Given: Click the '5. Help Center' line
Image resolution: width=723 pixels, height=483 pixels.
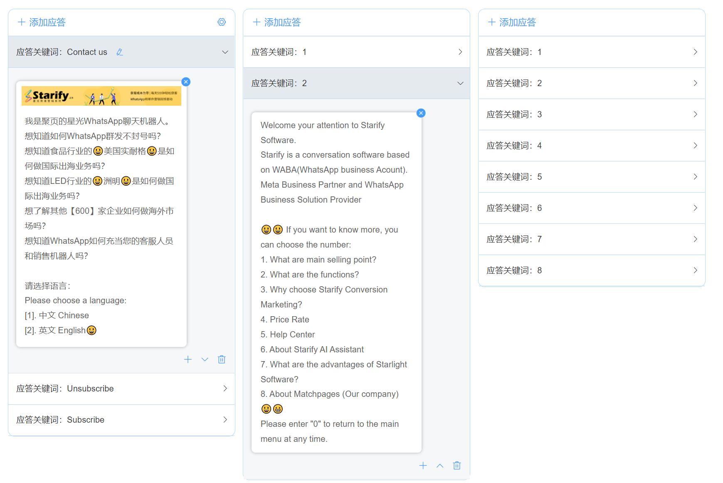Looking at the screenshot, I should 288,334.
